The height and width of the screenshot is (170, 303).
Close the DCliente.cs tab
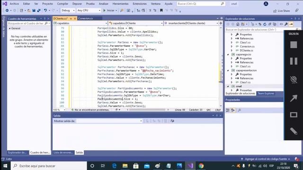click(x=75, y=18)
